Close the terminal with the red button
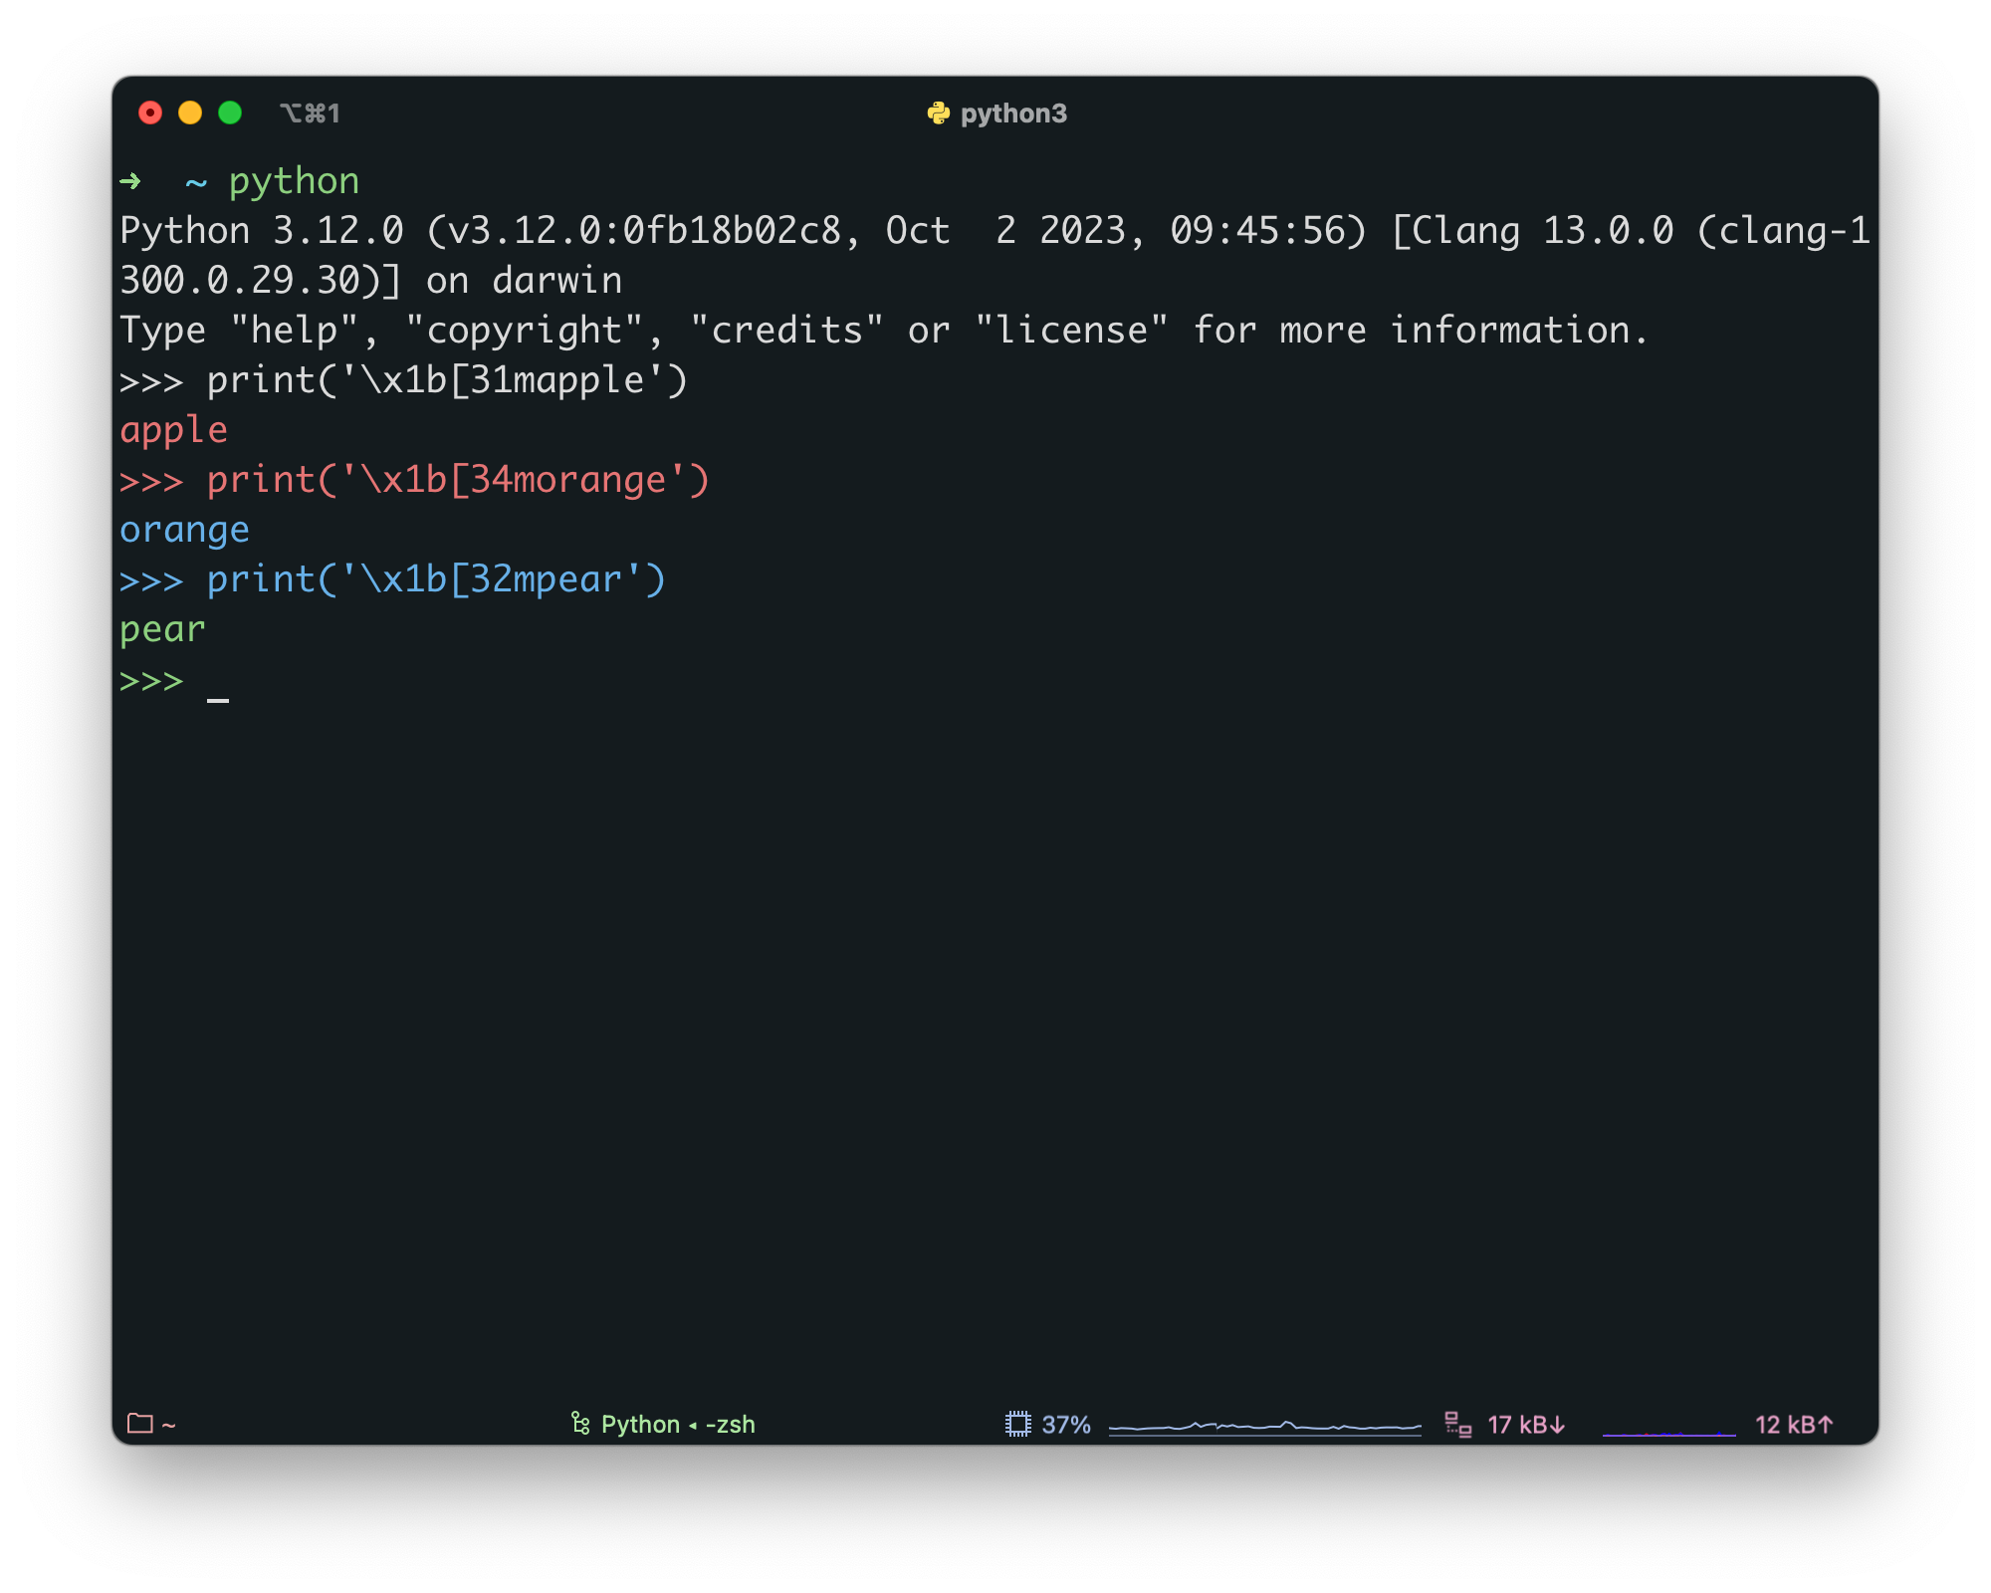Viewport: 1991px width, 1593px height. point(150,113)
